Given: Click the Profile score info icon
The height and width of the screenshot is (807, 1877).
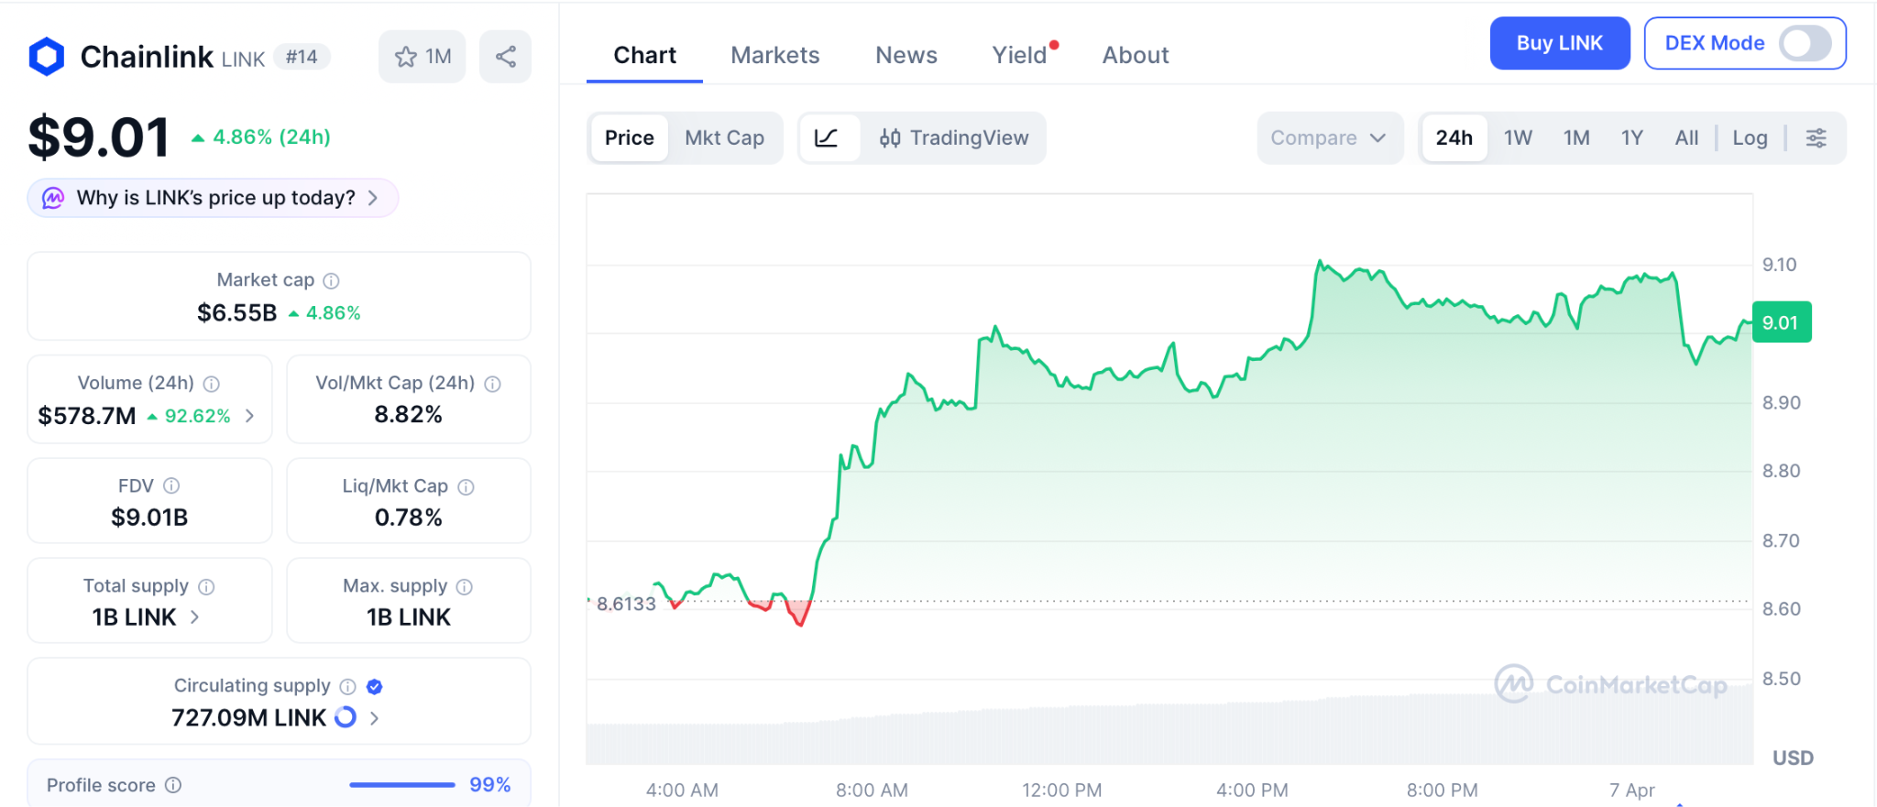Looking at the screenshot, I should 173,785.
